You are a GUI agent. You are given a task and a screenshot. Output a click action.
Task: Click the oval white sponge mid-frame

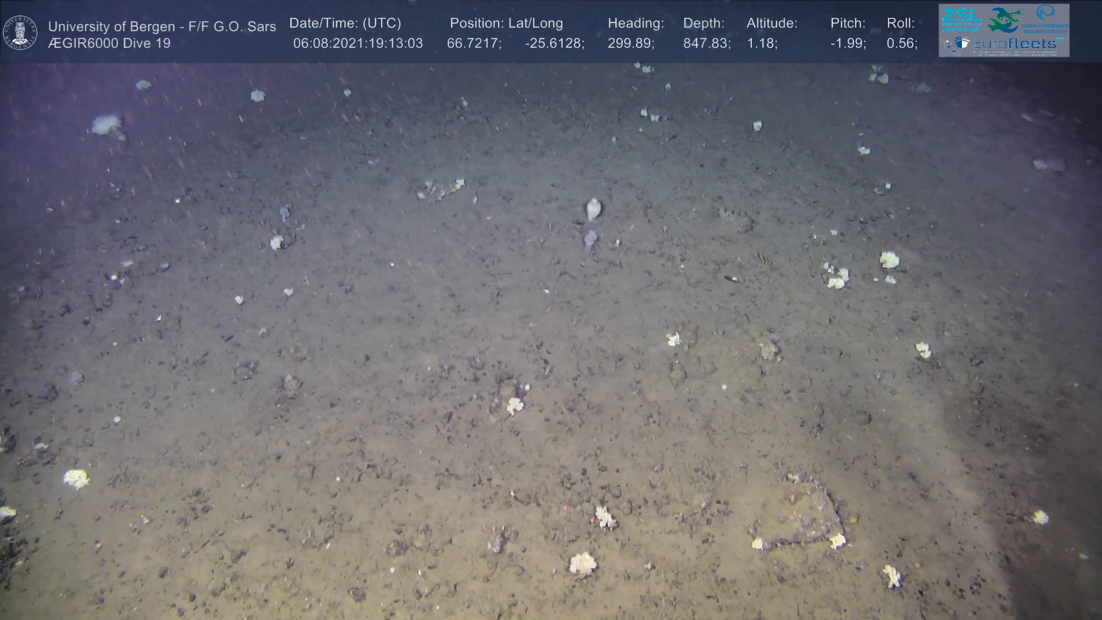coord(593,209)
